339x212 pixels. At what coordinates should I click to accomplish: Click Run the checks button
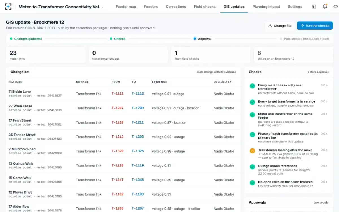tap(315, 26)
